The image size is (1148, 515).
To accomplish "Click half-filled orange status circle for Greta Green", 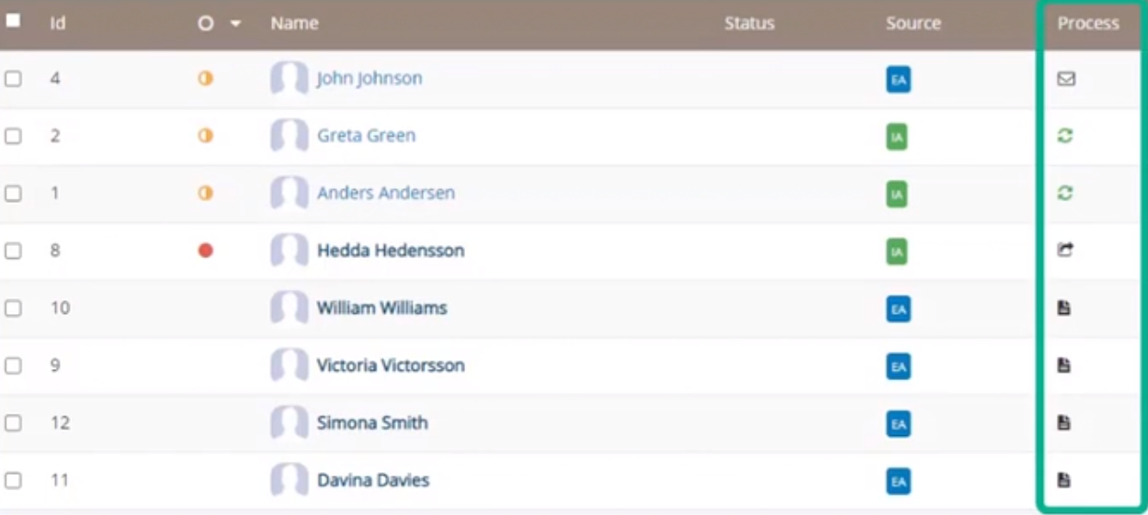I will point(206,136).
